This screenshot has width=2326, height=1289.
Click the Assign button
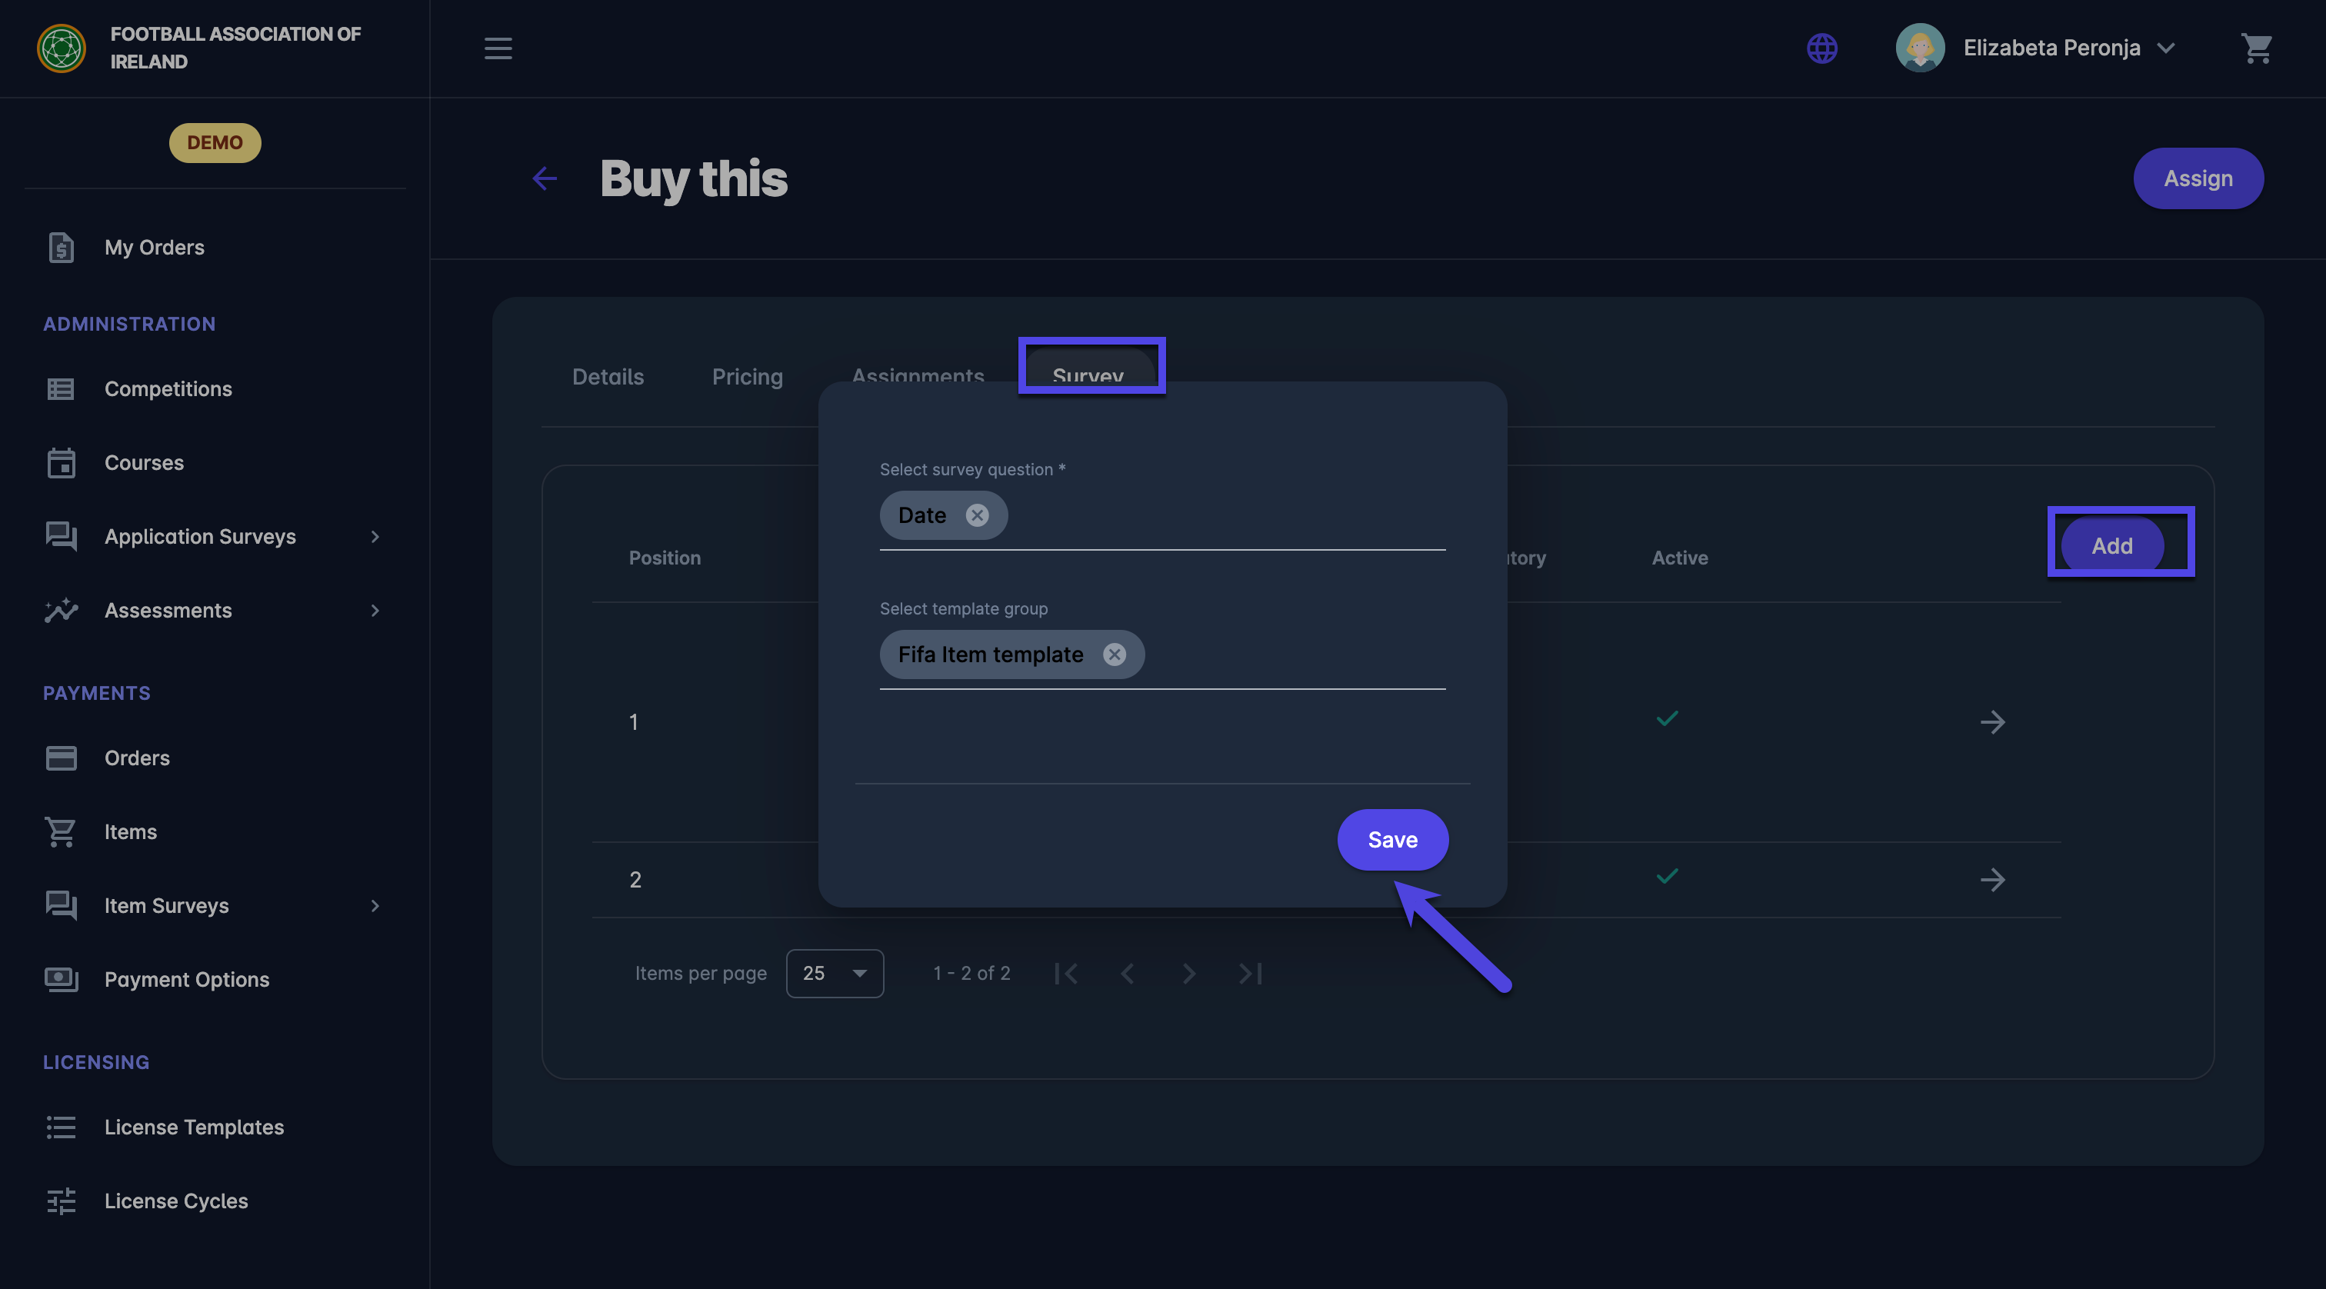pyautogui.click(x=2197, y=178)
